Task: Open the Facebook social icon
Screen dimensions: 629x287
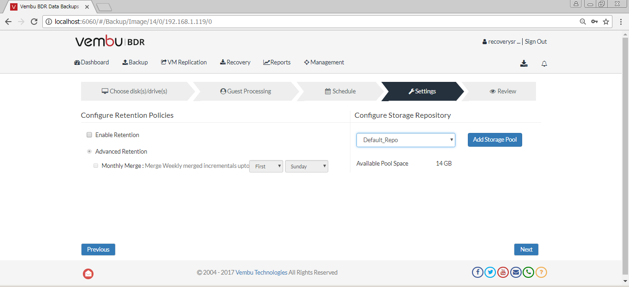Action: click(478, 272)
